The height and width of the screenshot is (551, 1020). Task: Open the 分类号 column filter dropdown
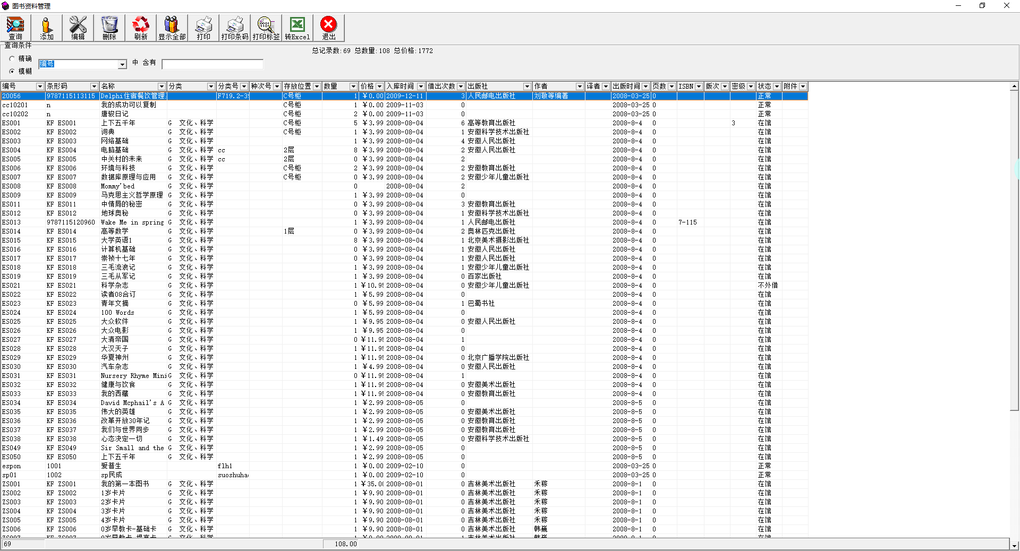click(x=244, y=87)
